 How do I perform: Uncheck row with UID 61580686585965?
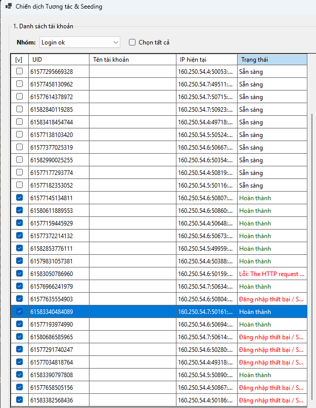pos(20,337)
